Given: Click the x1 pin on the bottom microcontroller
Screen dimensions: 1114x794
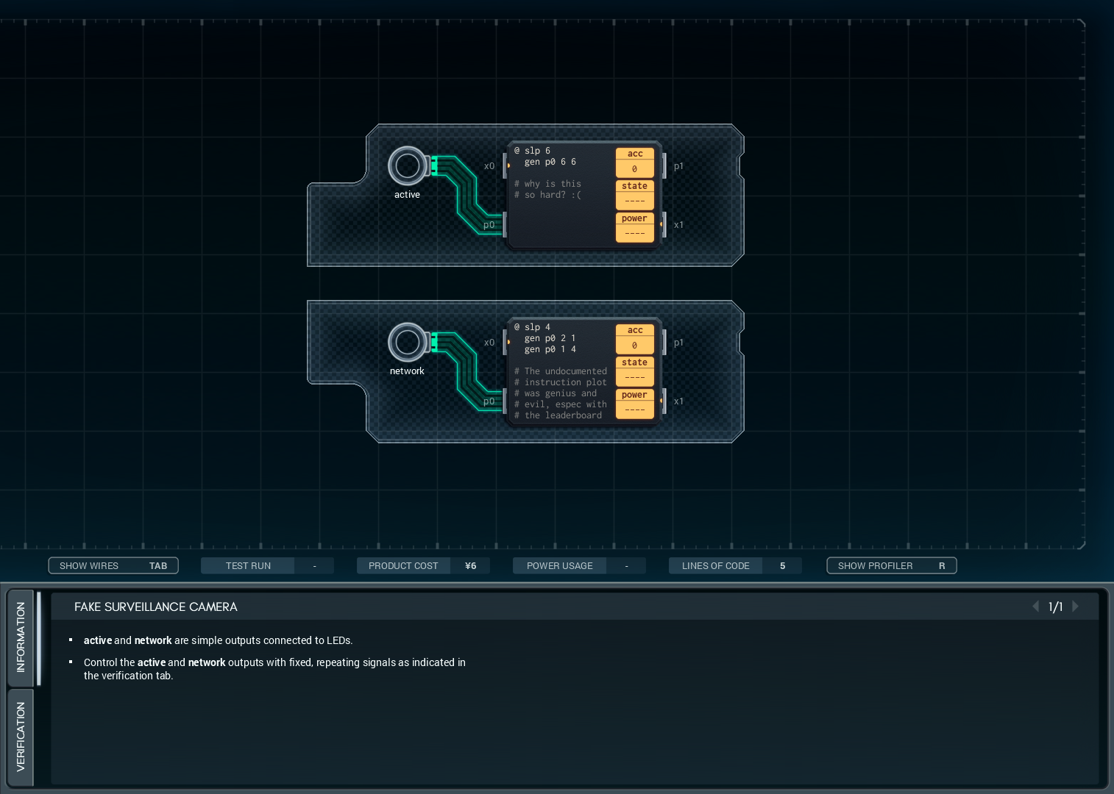Looking at the screenshot, I should coord(664,401).
